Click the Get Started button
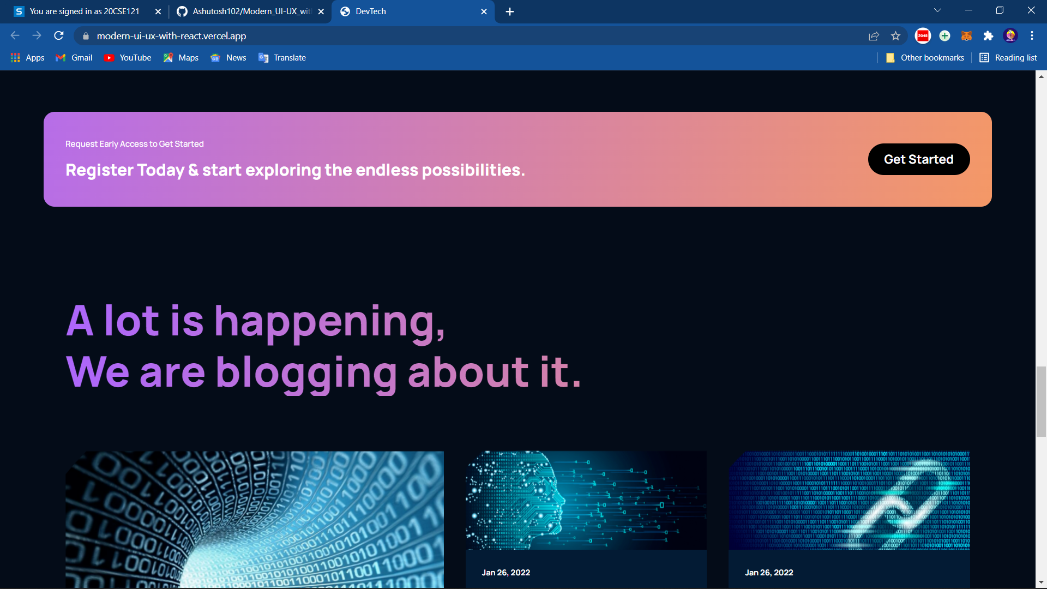Screen dimensions: 1047x589 click(x=919, y=159)
